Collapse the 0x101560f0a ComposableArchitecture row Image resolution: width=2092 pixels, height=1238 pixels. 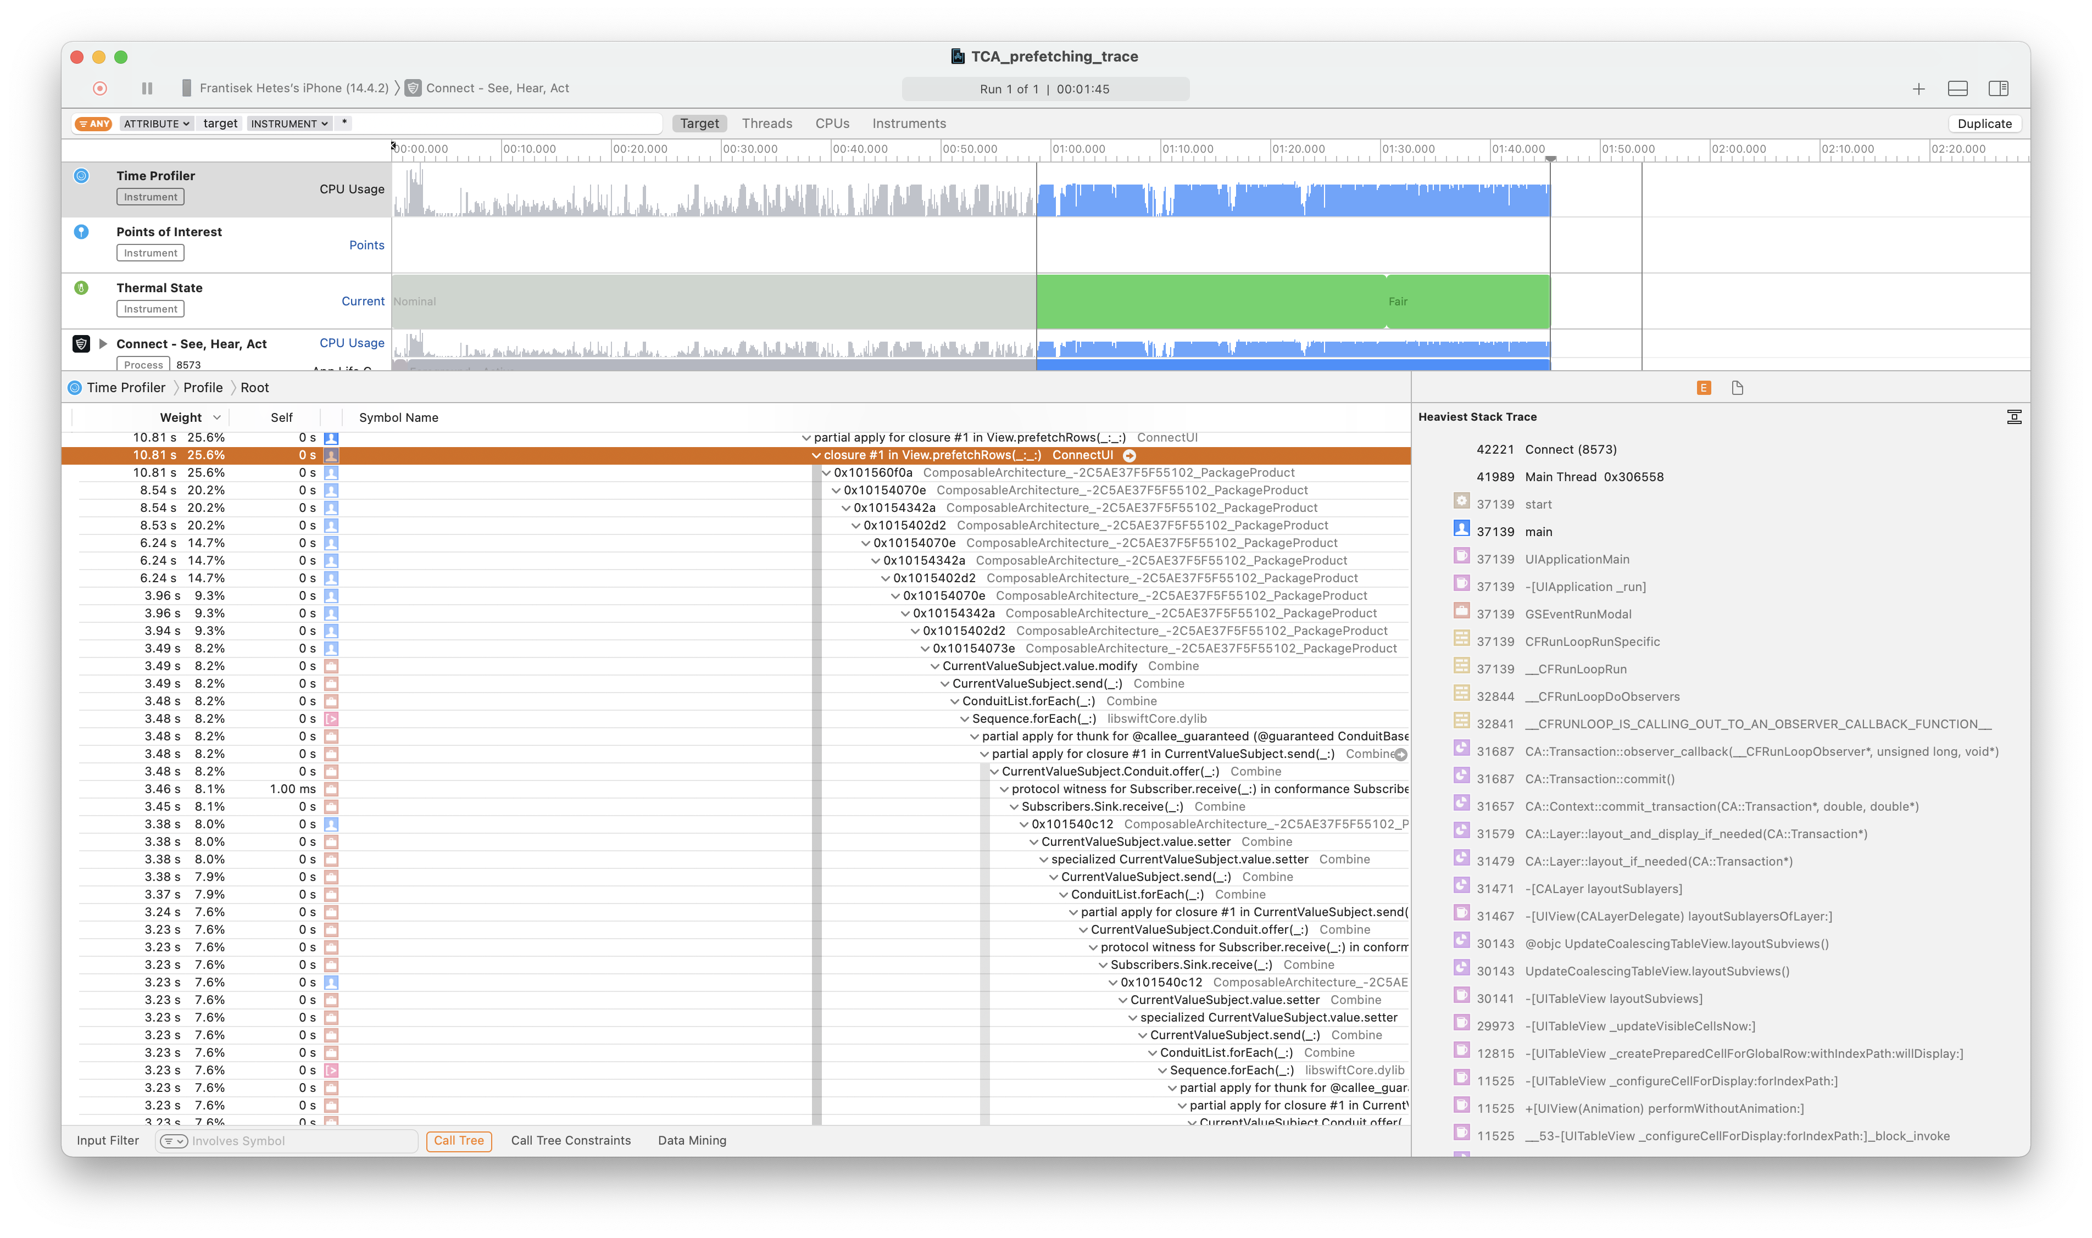[x=826, y=472]
